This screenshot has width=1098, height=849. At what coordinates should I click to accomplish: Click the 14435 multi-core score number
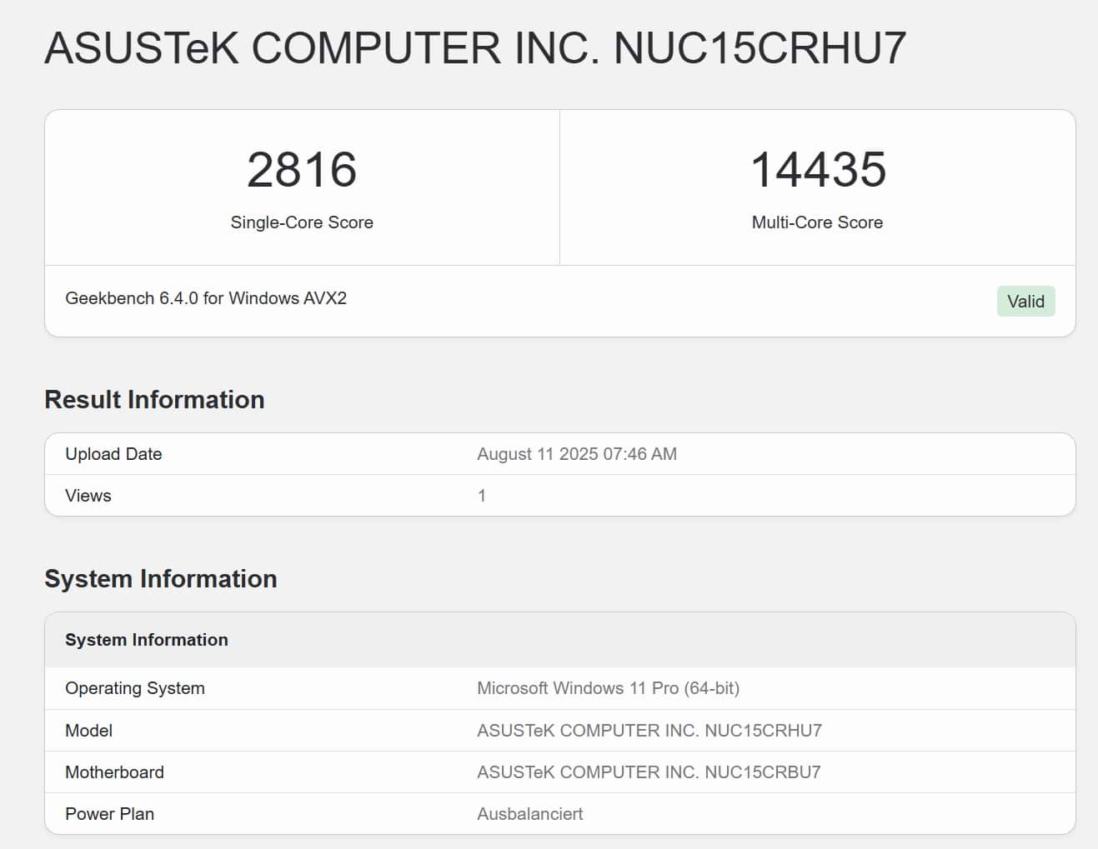818,170
